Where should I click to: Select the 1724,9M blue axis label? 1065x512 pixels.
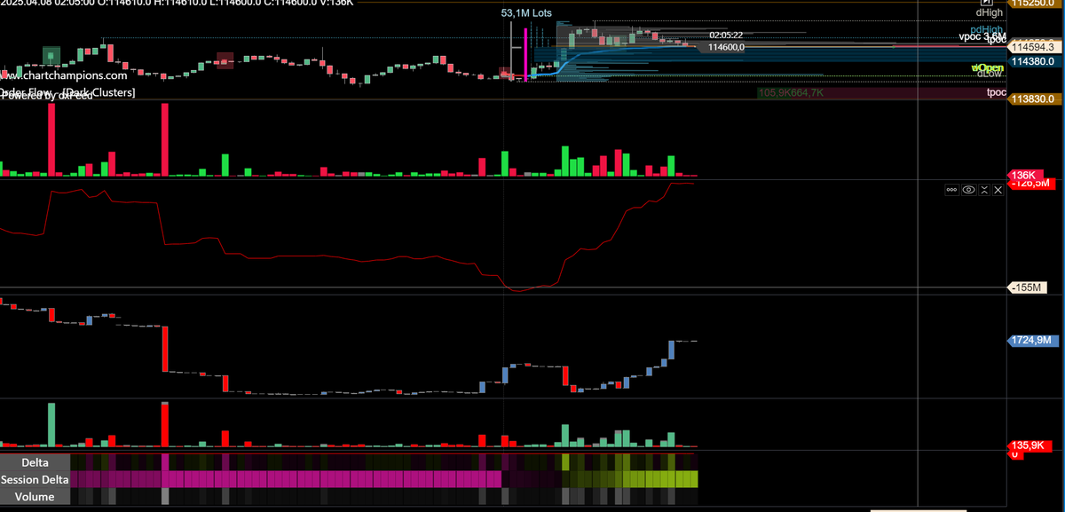tap(1033, 340)
